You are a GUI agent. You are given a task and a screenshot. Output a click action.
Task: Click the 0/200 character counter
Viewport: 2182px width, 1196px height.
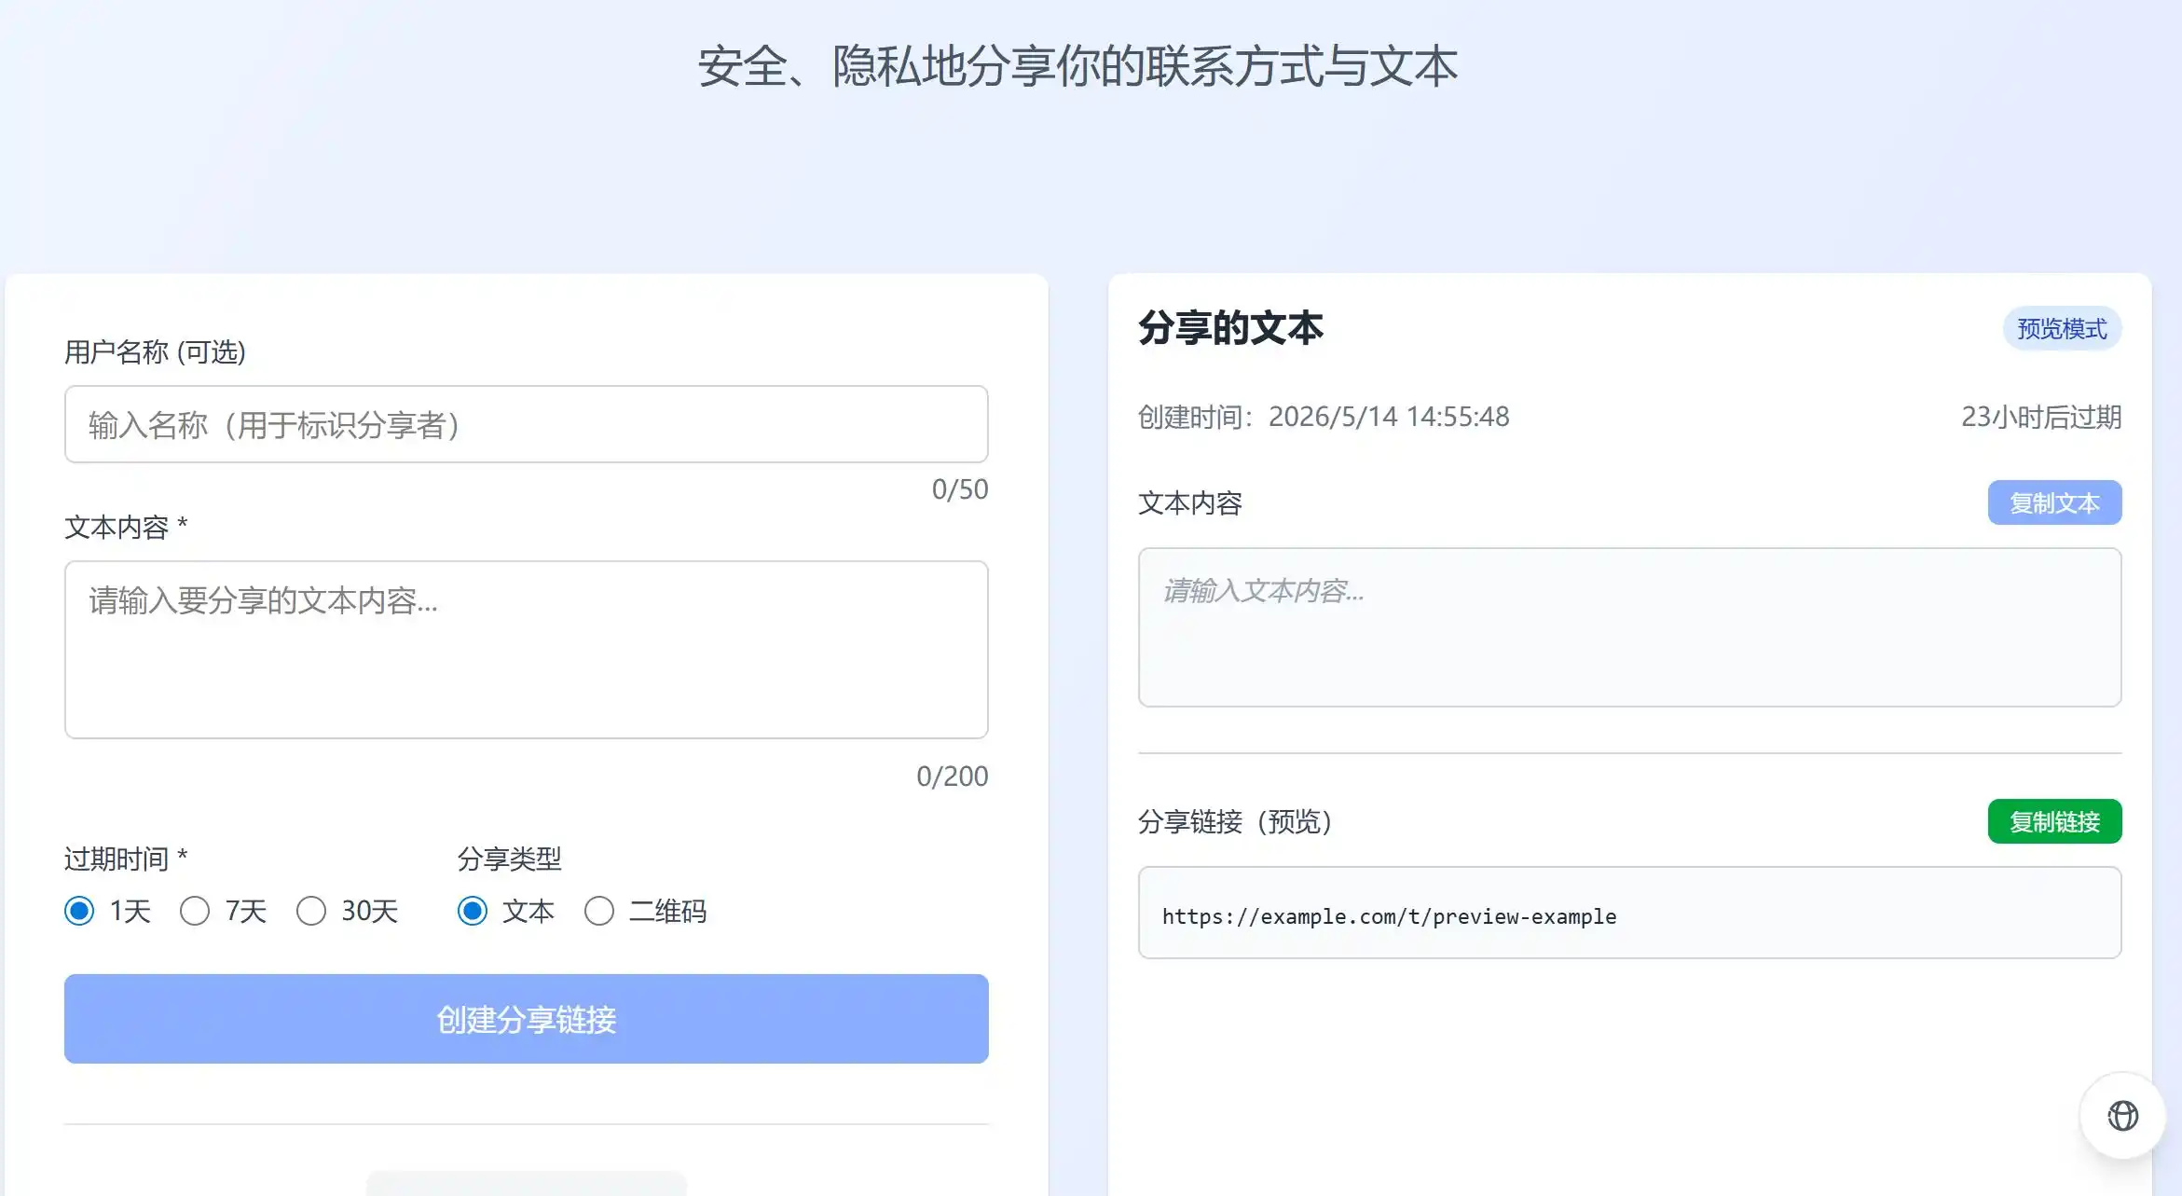(952, 776)
